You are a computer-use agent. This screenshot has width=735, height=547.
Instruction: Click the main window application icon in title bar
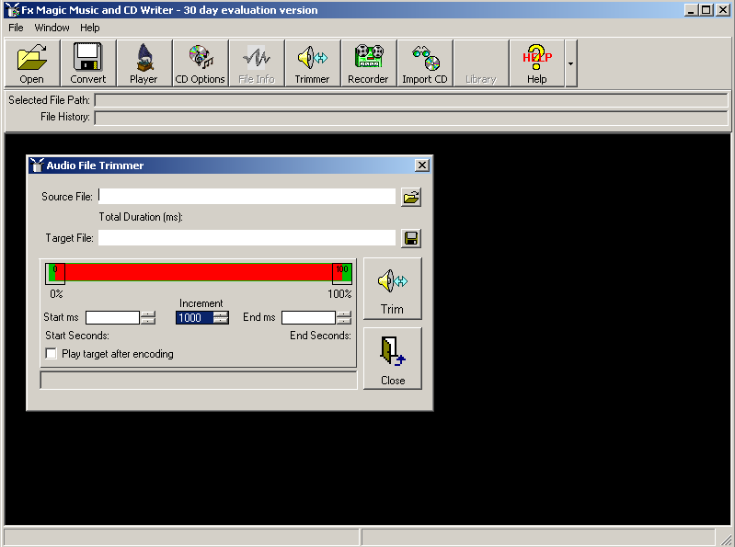(x=12, y=10)
